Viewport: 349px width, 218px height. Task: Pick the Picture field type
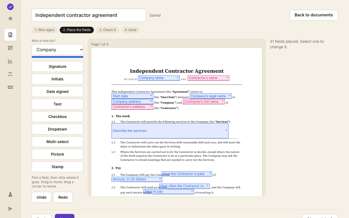(x=58, y=154)
